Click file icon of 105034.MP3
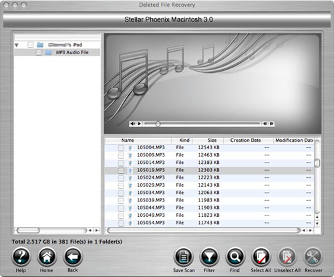 point(130,193)
